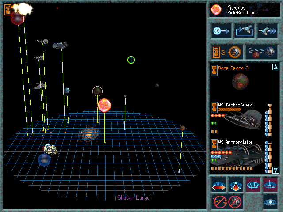
Task: Click the Appropriator gold hull bar at bottom
Action: pos(232,169)
